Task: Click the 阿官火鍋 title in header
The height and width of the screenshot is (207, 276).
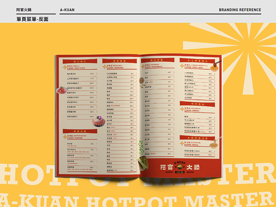Action: 24,10
